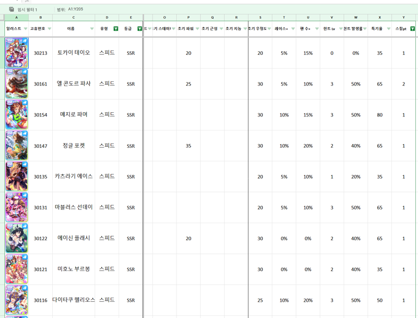The width and height of the screenshot is (418, 318).
Task: Select column O header
Action: tap(165, 17)
